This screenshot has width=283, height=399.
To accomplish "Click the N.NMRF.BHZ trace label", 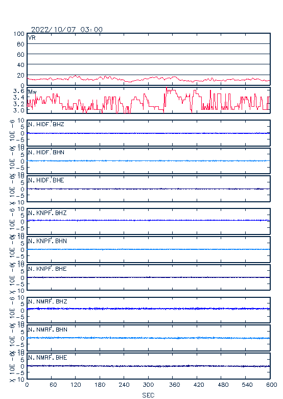I will 48,301.
